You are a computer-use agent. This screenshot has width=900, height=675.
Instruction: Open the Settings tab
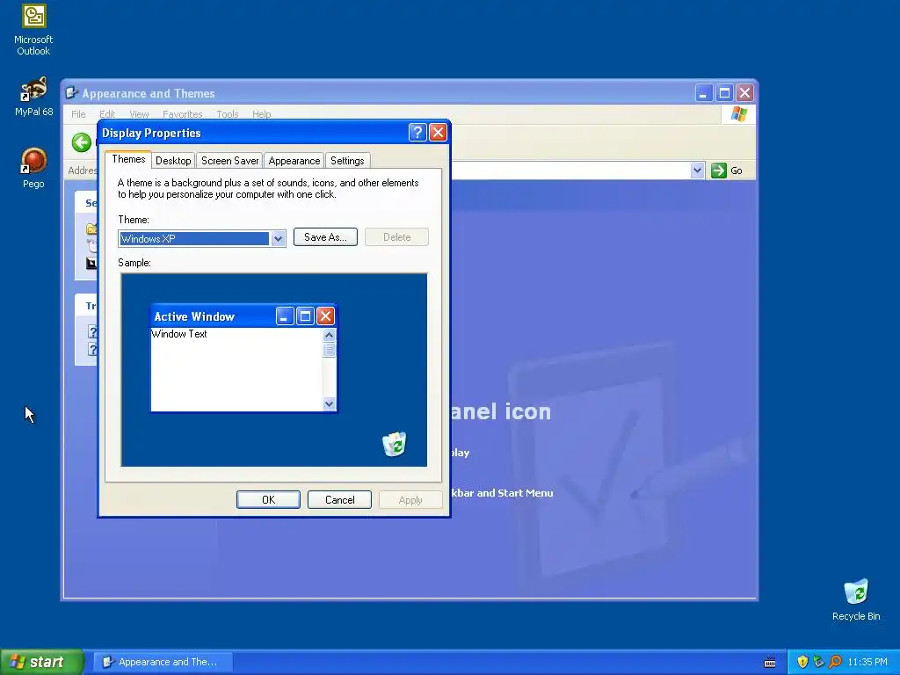(x=347, y=161)
